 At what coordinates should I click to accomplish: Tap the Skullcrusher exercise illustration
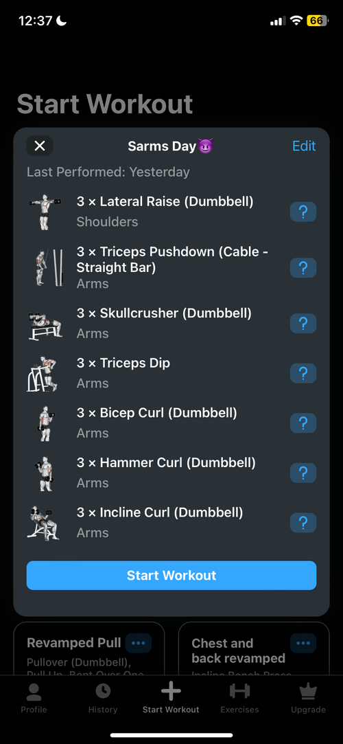[44, 324]
